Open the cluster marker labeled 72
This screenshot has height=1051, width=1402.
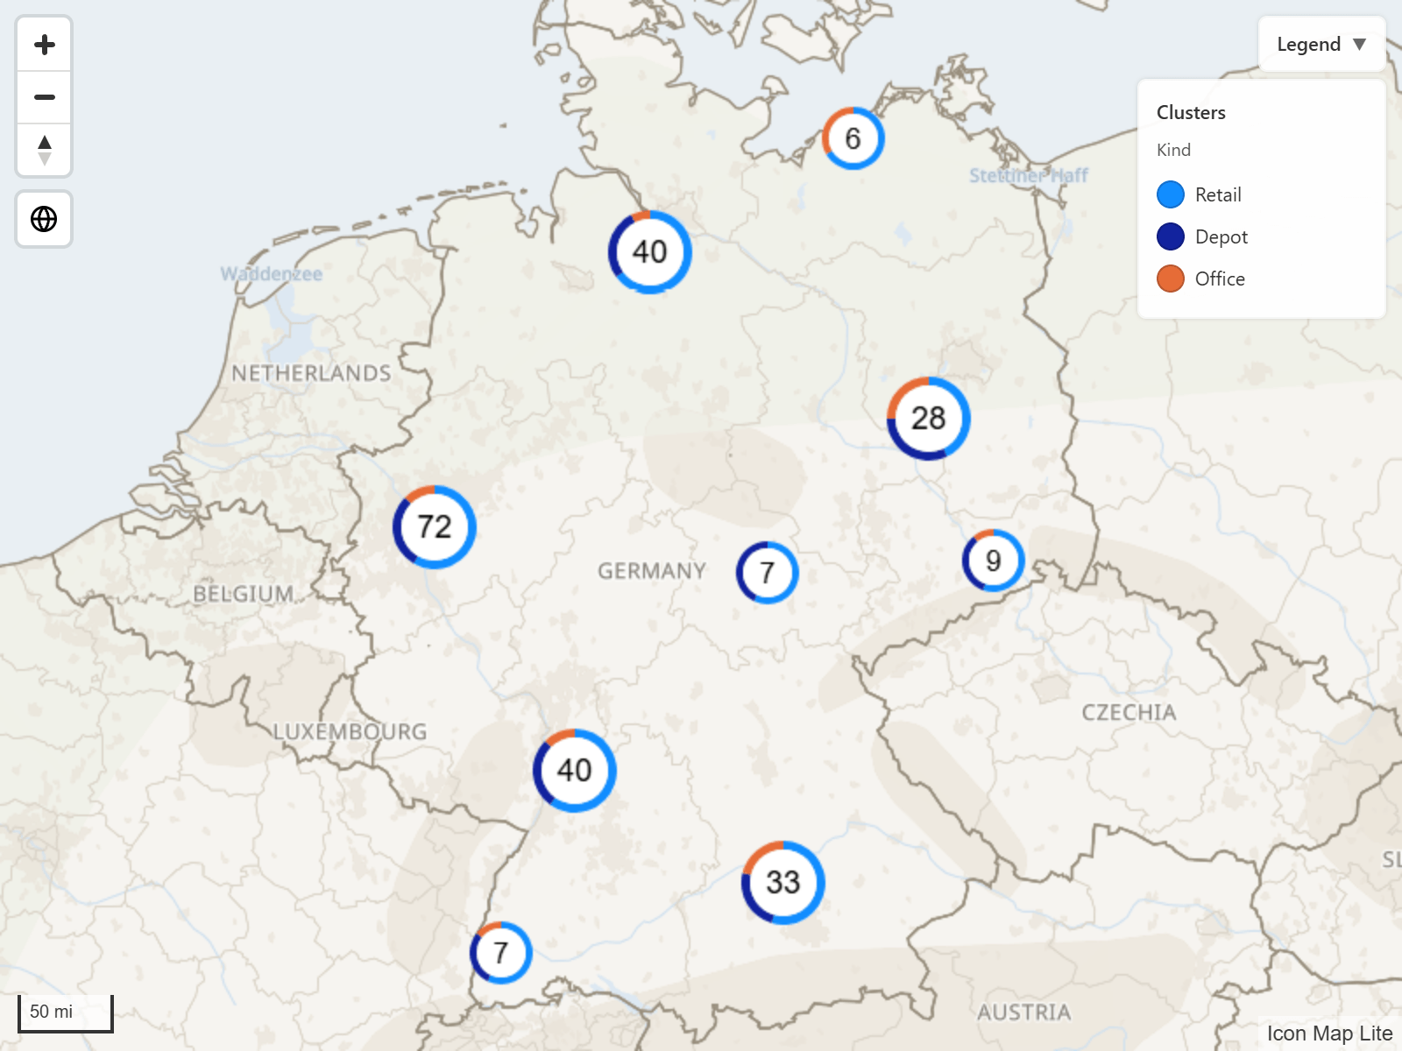(x=435, y=527)
